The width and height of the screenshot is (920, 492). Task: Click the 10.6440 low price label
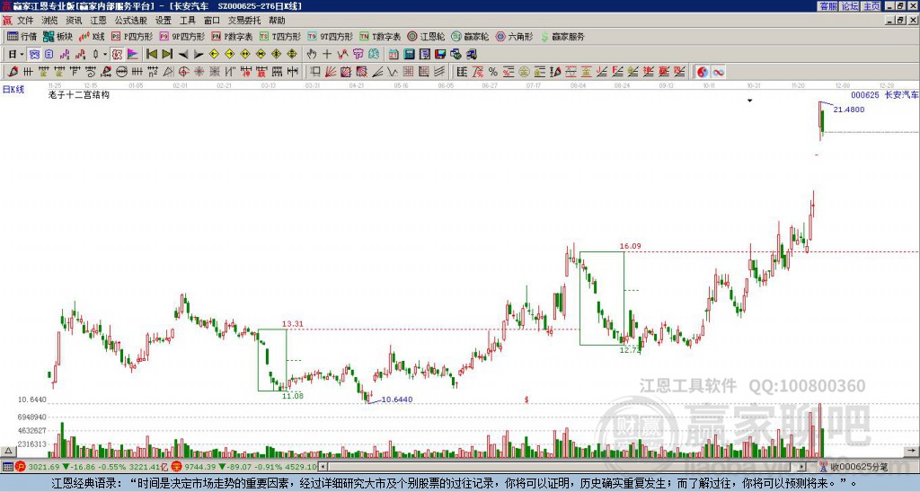396,400
